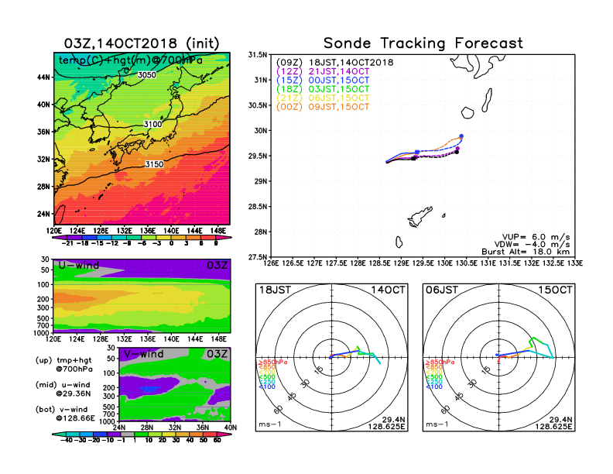Screen dimensions: 613x474
Task: Click the '(up) tmp+hgt @700hPa' description
Action: (63, 365)
